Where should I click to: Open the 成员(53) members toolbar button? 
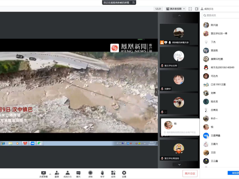pos(68,174)
